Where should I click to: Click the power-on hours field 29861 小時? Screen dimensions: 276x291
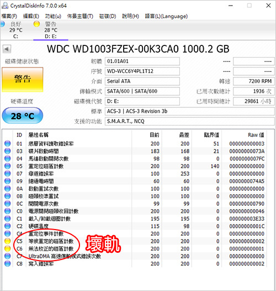point(254,101)
